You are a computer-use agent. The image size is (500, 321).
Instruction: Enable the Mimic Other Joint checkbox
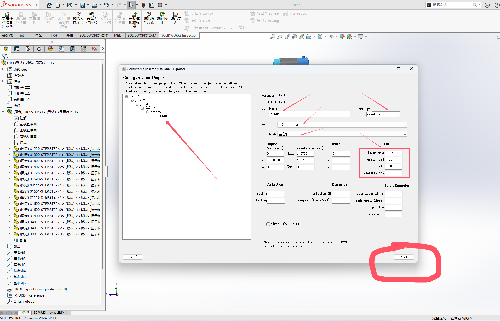(x=268, y=224)
